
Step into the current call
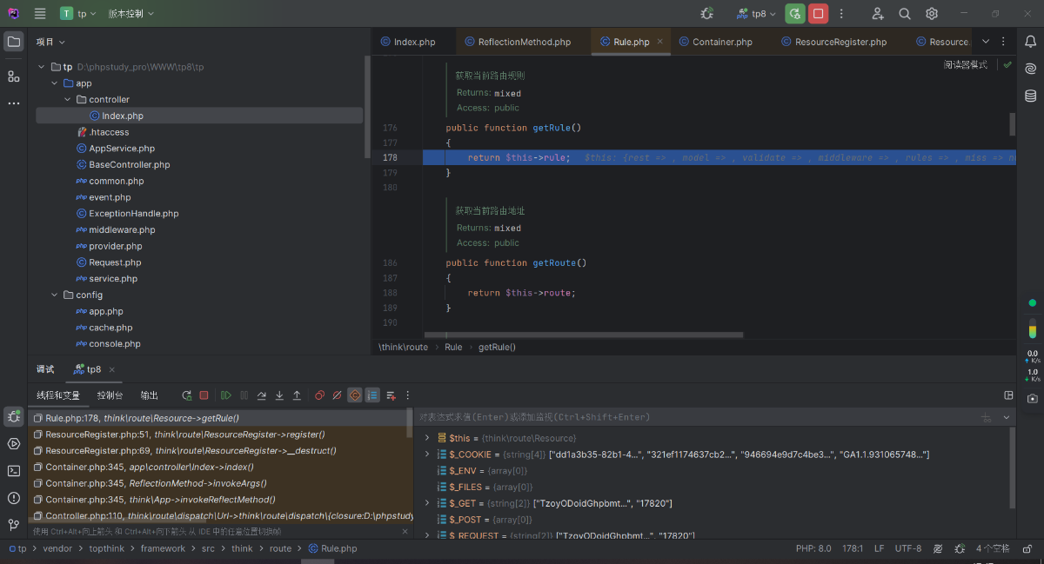[x=279, y=395]
